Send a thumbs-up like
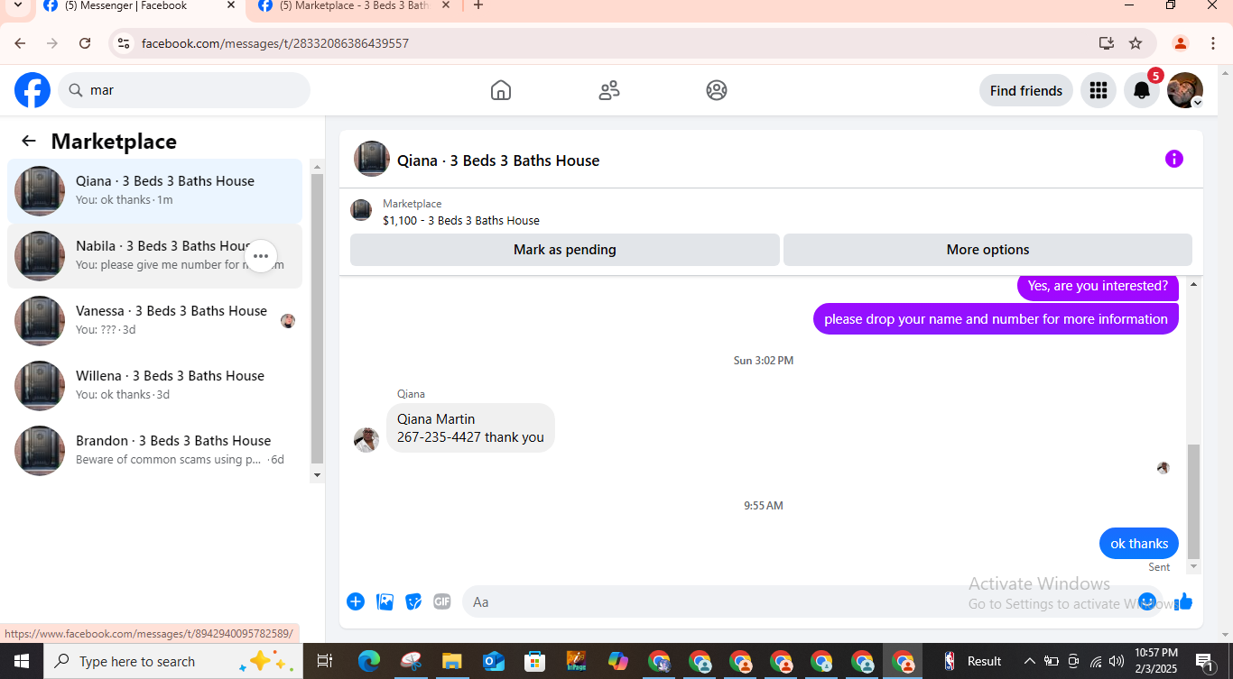The image size is (1233, 679). [1183, 601]
